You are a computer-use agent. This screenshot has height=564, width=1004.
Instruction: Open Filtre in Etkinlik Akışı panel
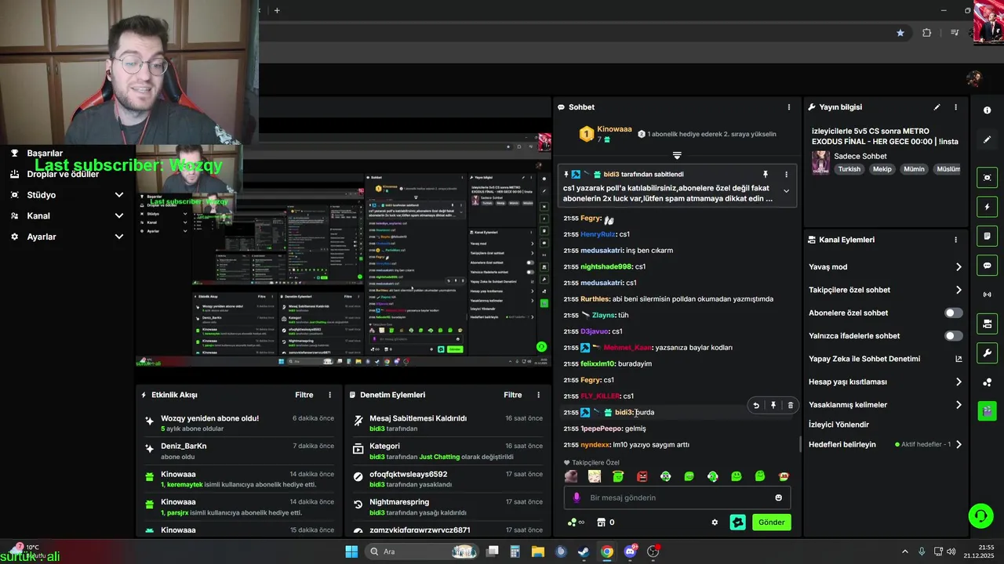point(304,395)
